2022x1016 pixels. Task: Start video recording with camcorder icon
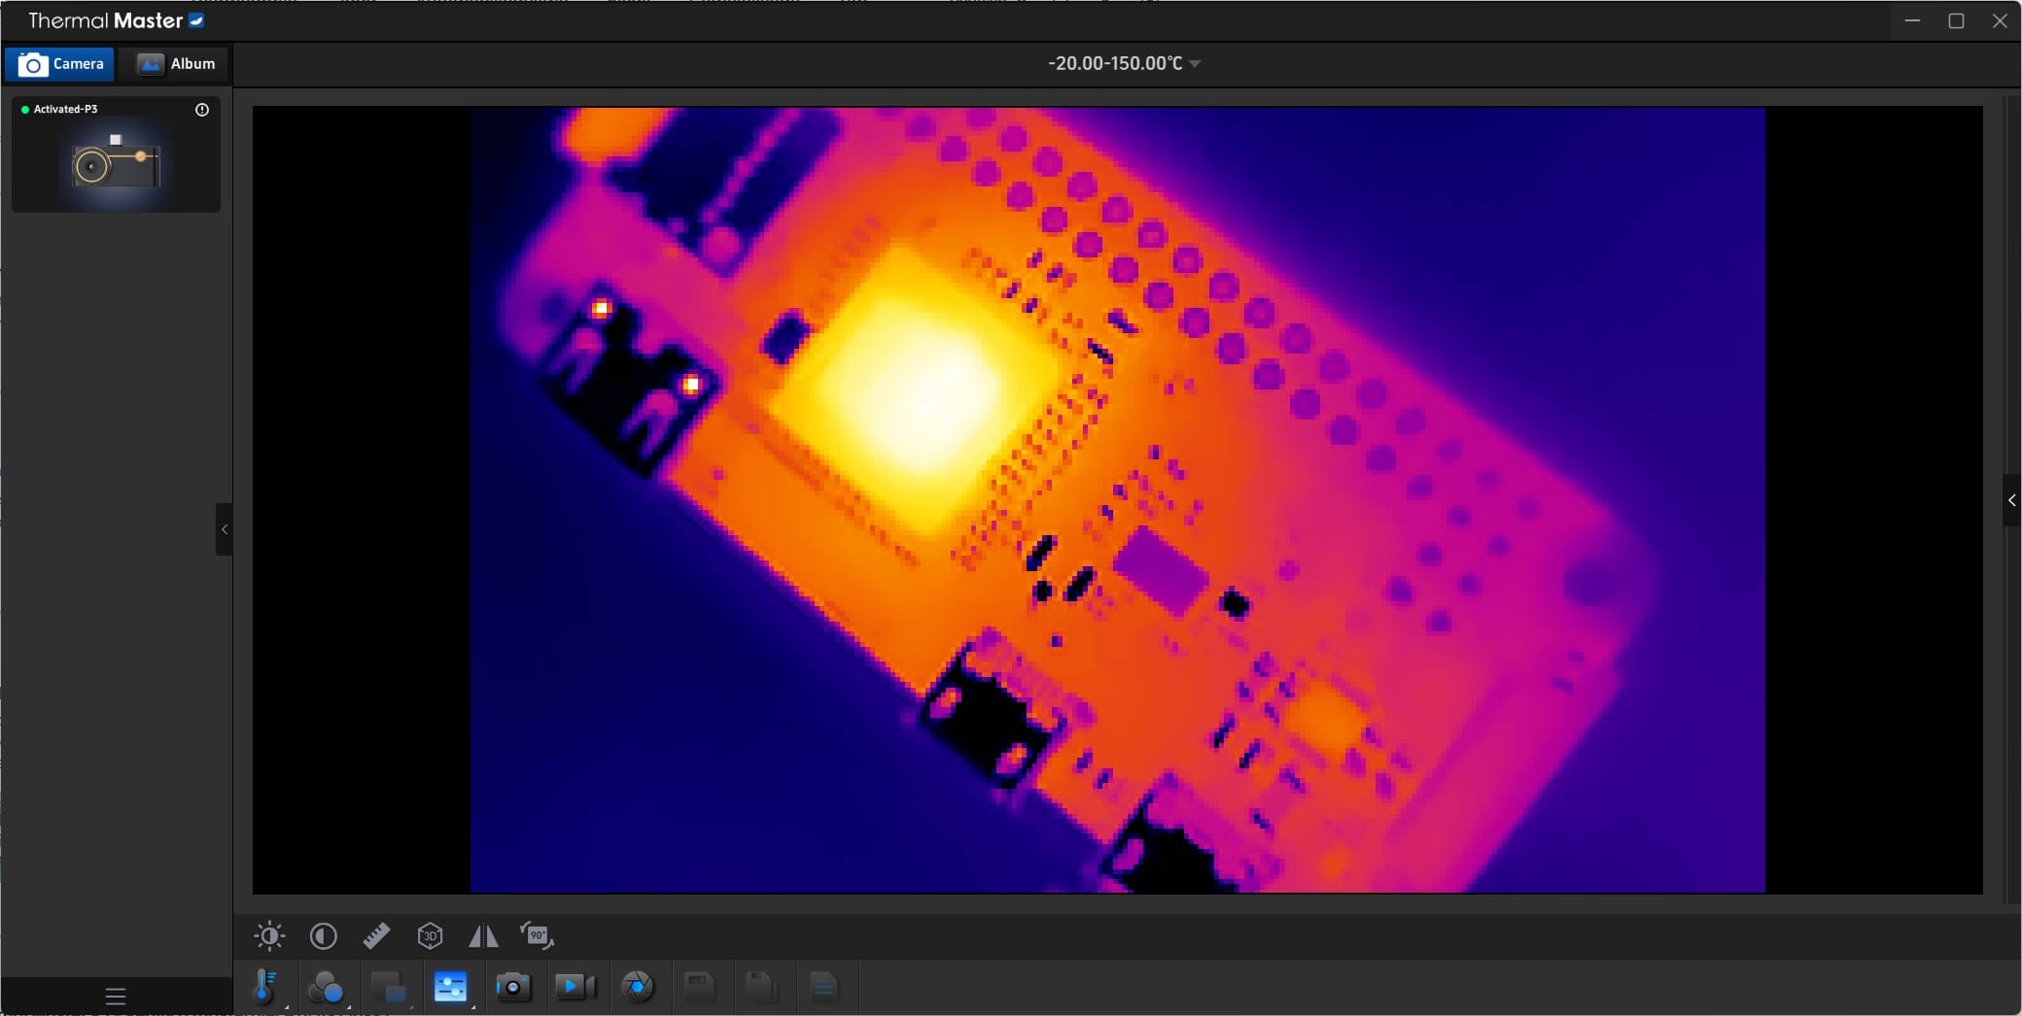pos(575,988)
